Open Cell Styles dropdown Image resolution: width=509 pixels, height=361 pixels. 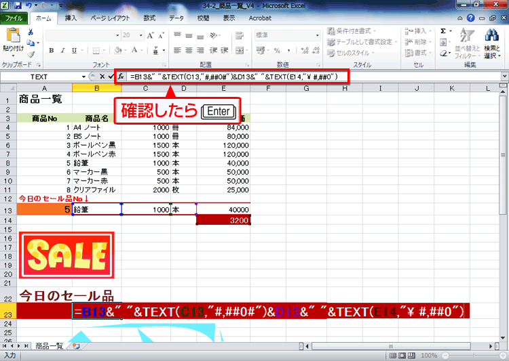[351, 53]
